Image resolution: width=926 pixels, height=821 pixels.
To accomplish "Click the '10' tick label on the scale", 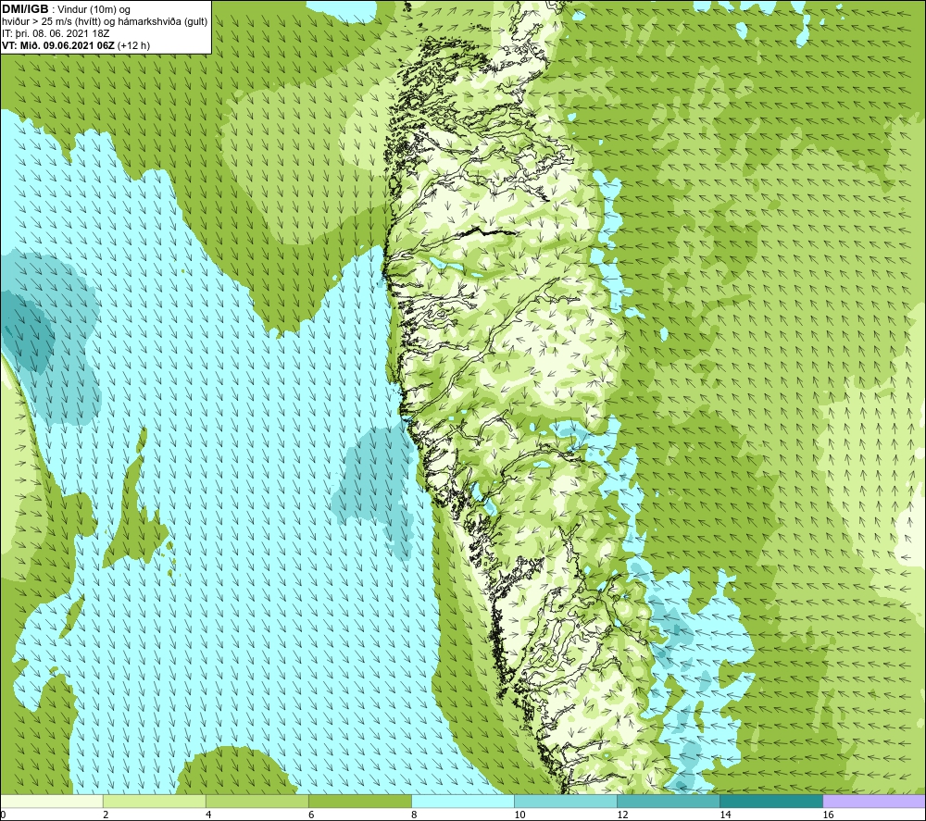I will (x=519, y=815).
